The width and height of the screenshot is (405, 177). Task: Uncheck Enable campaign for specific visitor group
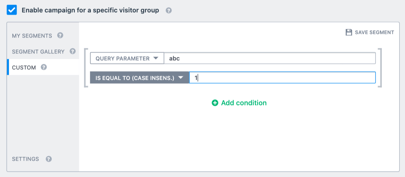[12, 10]
